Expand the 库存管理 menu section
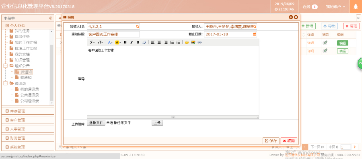 28,111
